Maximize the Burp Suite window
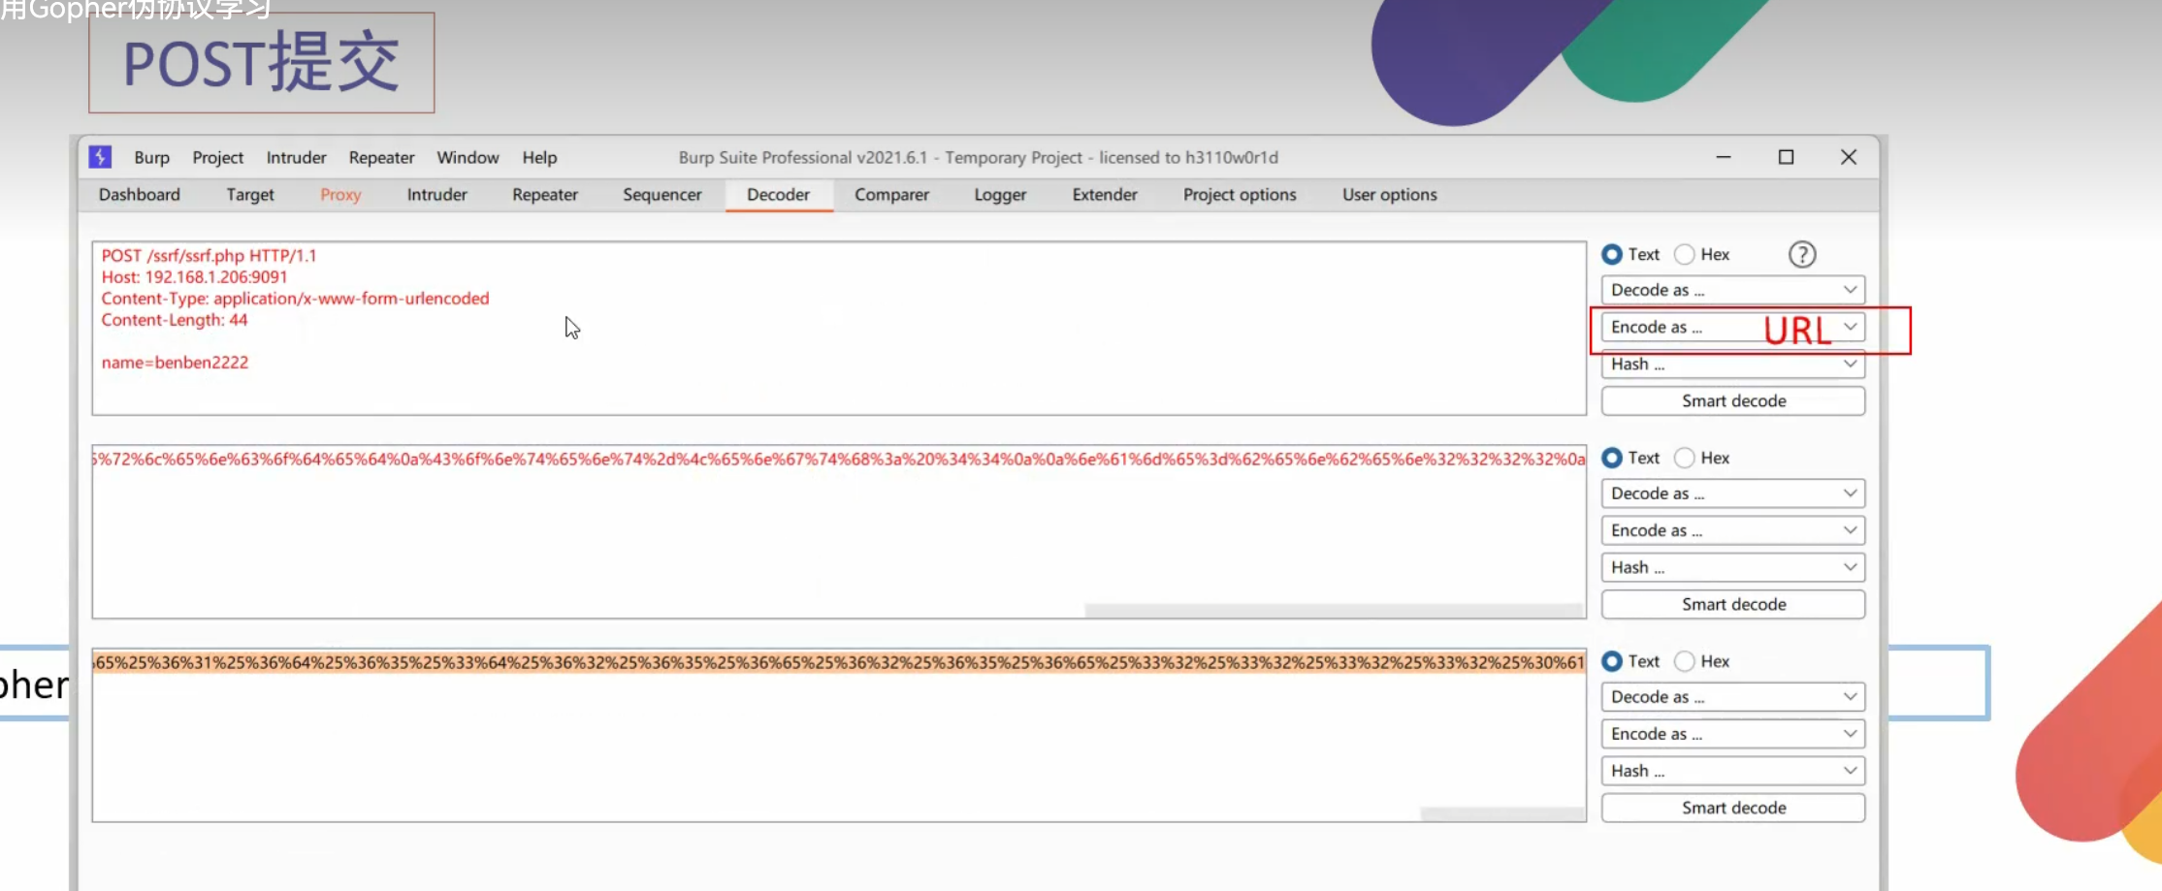Viewport: 2162px width, 891px height. pyautogui.click(x=1786, y=157)
